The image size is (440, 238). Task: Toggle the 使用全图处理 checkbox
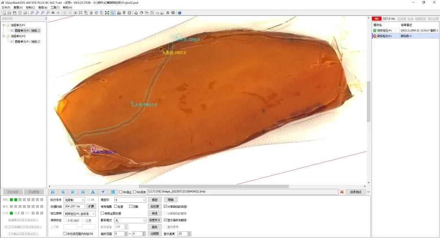coord(102,213)
